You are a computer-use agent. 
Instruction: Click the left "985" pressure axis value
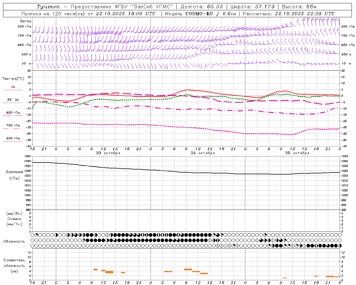coord(28,210)
